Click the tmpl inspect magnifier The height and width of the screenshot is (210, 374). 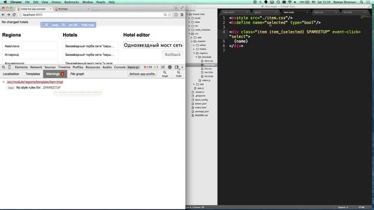tap(165, 74)
